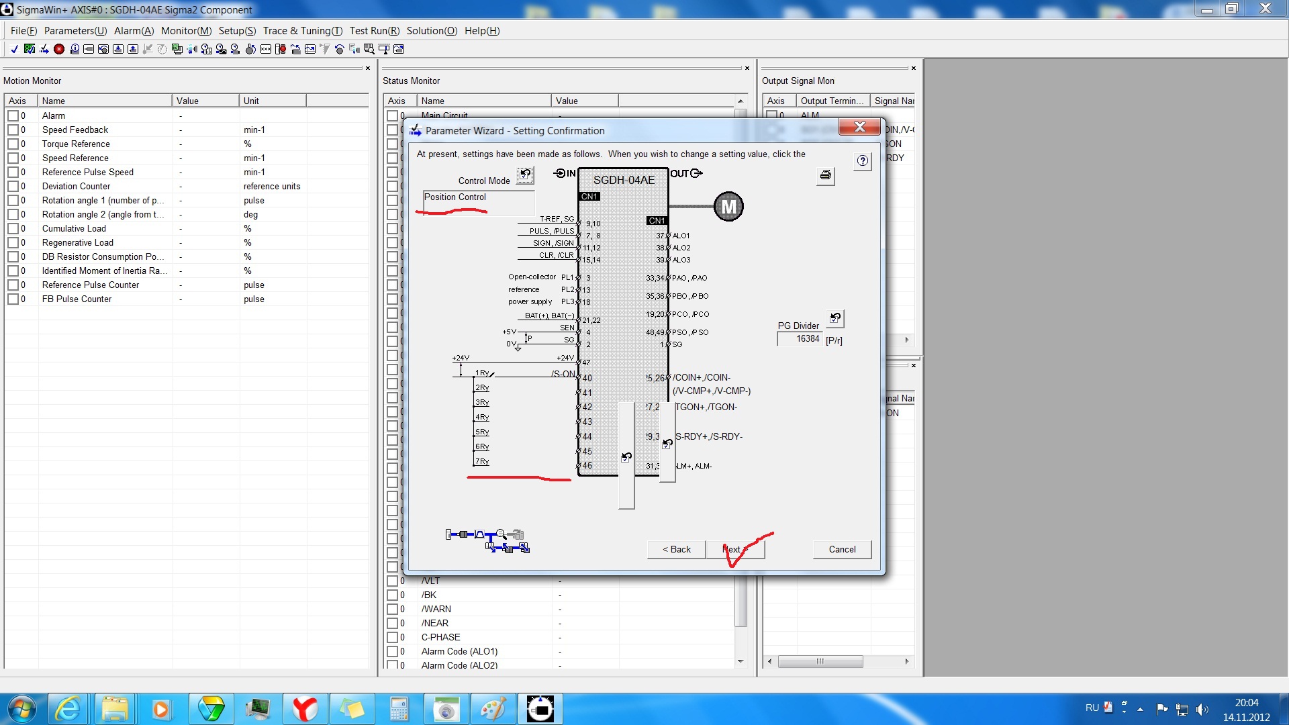Click the PG Divider change icon
1289x725 pixels.
click(x=835, y=318)
